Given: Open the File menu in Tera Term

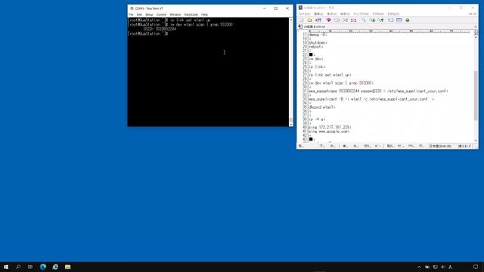Looking at the screenshot, I should (x=131, y=14).
